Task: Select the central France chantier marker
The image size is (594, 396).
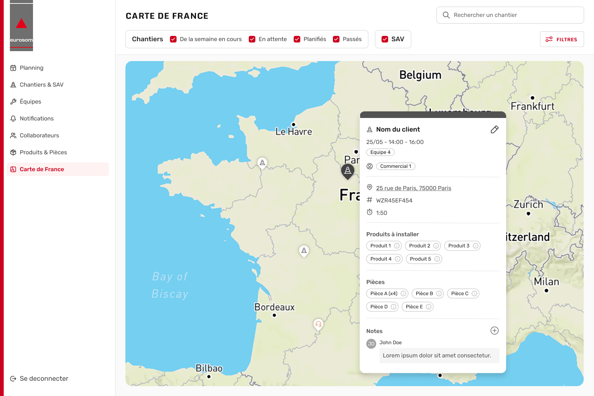Action: click(304, 251)
